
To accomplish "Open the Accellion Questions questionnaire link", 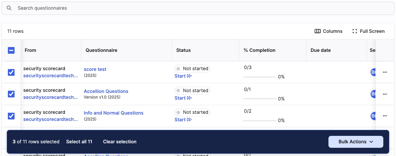I will [106, 91].
